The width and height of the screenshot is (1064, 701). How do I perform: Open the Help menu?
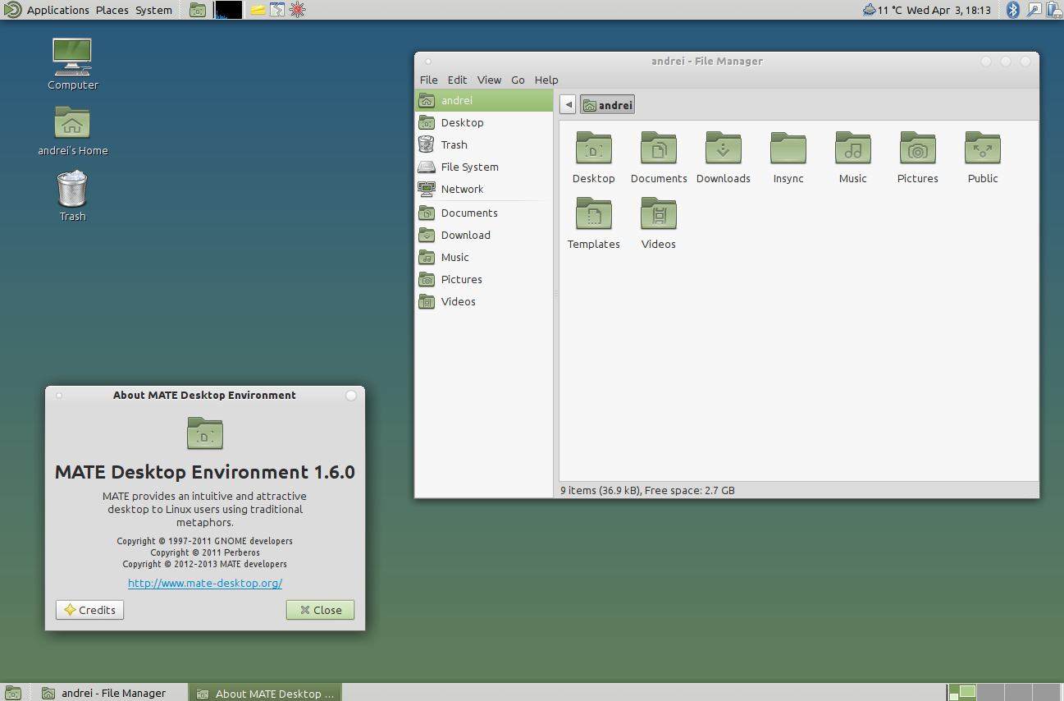(x=546, y=80)
